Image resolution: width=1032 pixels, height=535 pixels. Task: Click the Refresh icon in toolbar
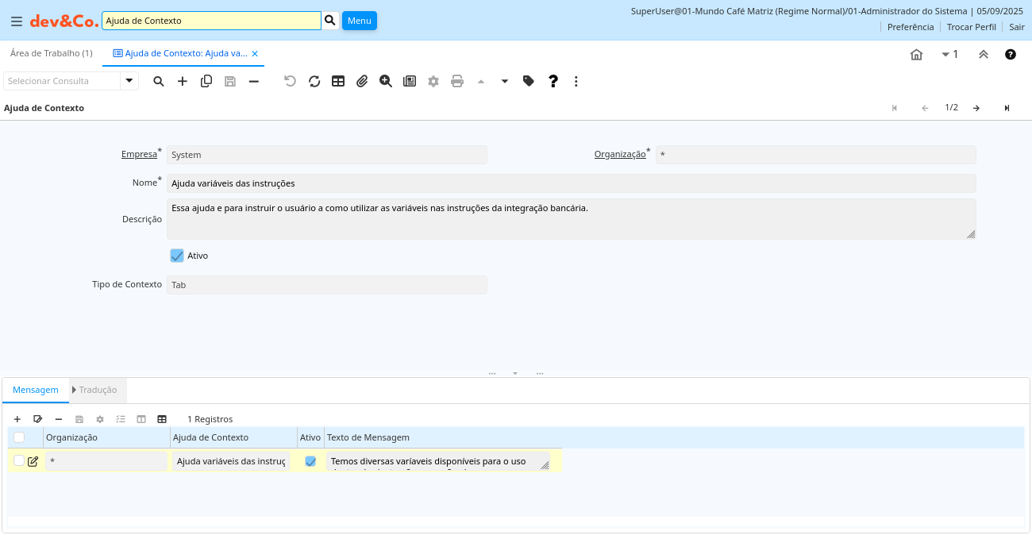(314, 81)
